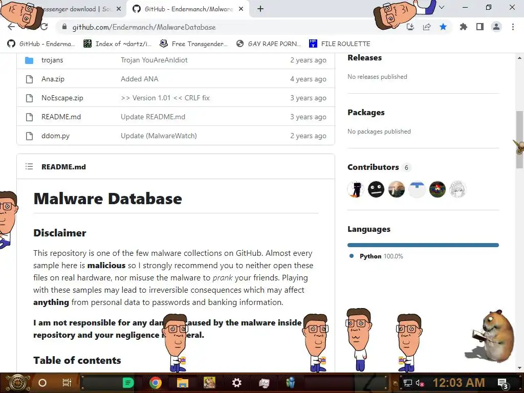Open the green chat app taskbar icon
Screen dimensions: 524x393
(x=128, y=383)
